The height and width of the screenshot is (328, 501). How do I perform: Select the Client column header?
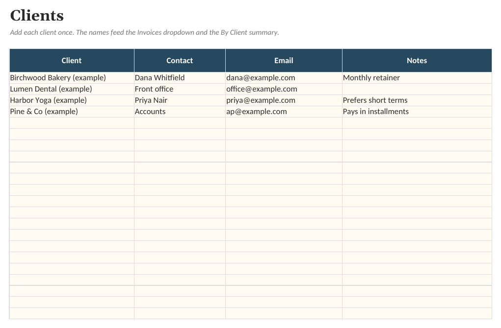[72, 61]
